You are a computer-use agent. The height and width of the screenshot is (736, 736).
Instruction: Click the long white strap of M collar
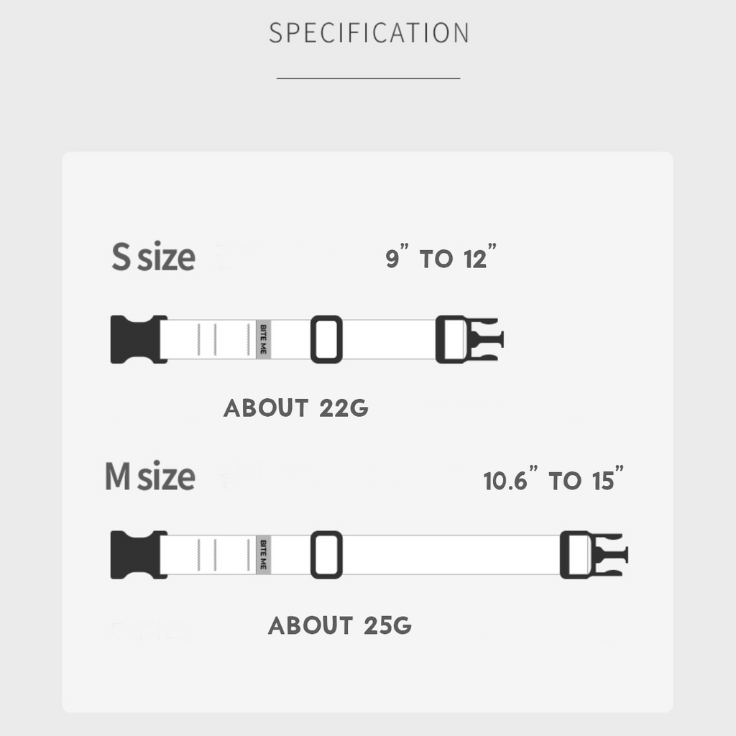449,555
